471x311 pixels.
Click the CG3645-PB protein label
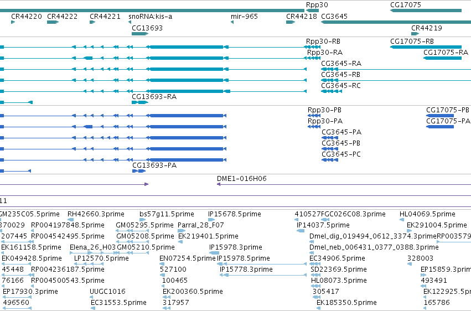pos(341,143)
